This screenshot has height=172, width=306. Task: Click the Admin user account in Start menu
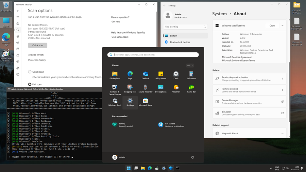pos(119,157)
